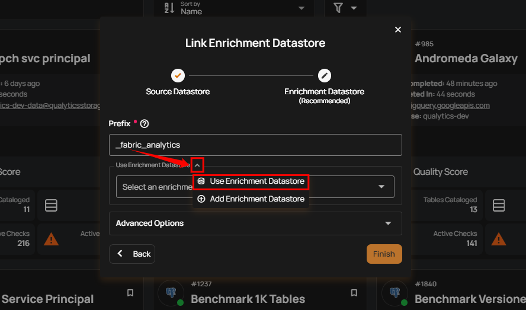
Task: Click the PostgreSQL icon of Benchmark 1K Tables
Action: coord(171,293)
